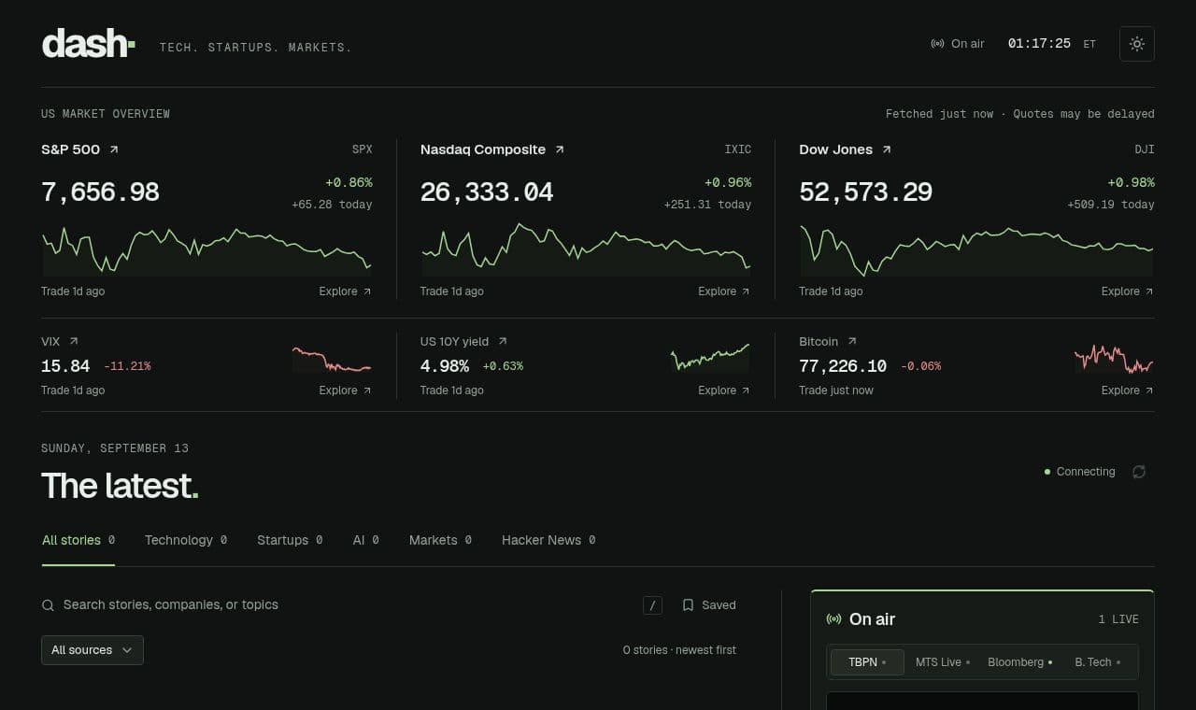
Task: Click the '0 stories · newest first' text
Action: 679,650
